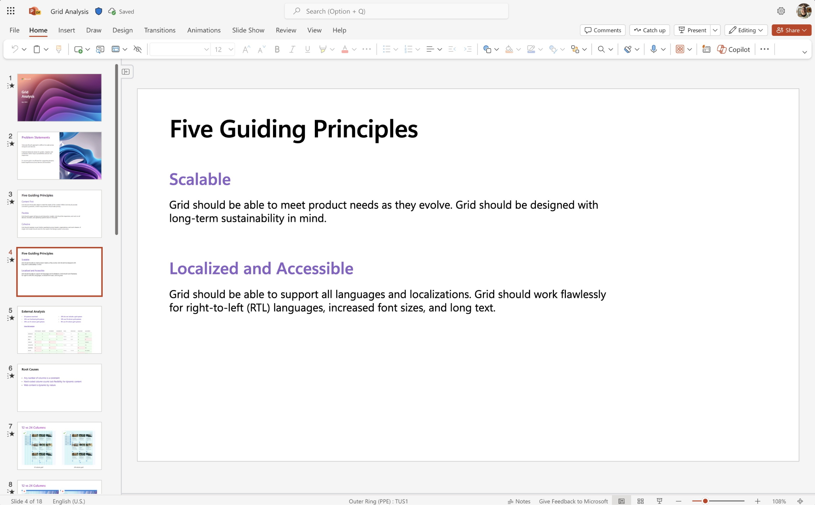
Task: Open the Editing mode dropdown
Action: click(746, 30)
